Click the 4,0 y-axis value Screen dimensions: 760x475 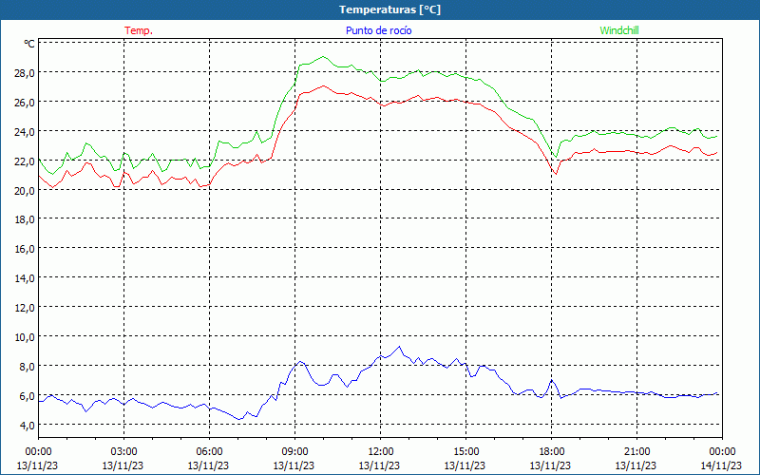tap(29, 425)
